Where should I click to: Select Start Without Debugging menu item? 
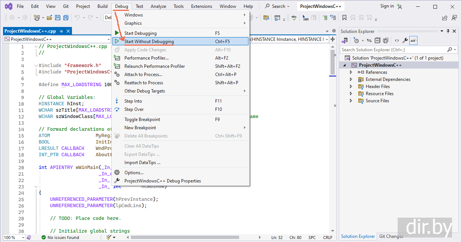click(149, 42)
